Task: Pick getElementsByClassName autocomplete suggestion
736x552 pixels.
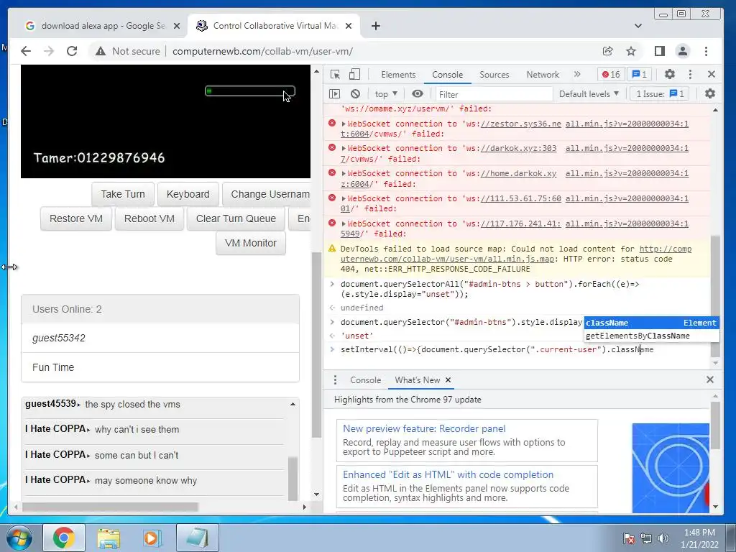Action: click(x=651, y=336)
